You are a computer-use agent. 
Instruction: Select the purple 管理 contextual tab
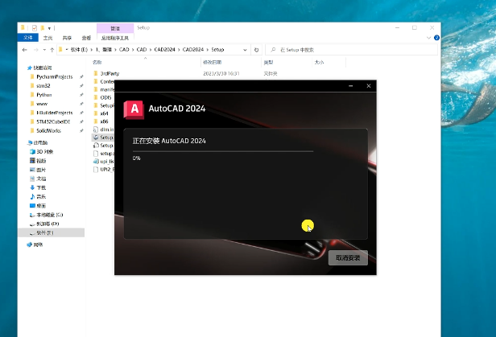pyautogui.click(x=115, y=28)
